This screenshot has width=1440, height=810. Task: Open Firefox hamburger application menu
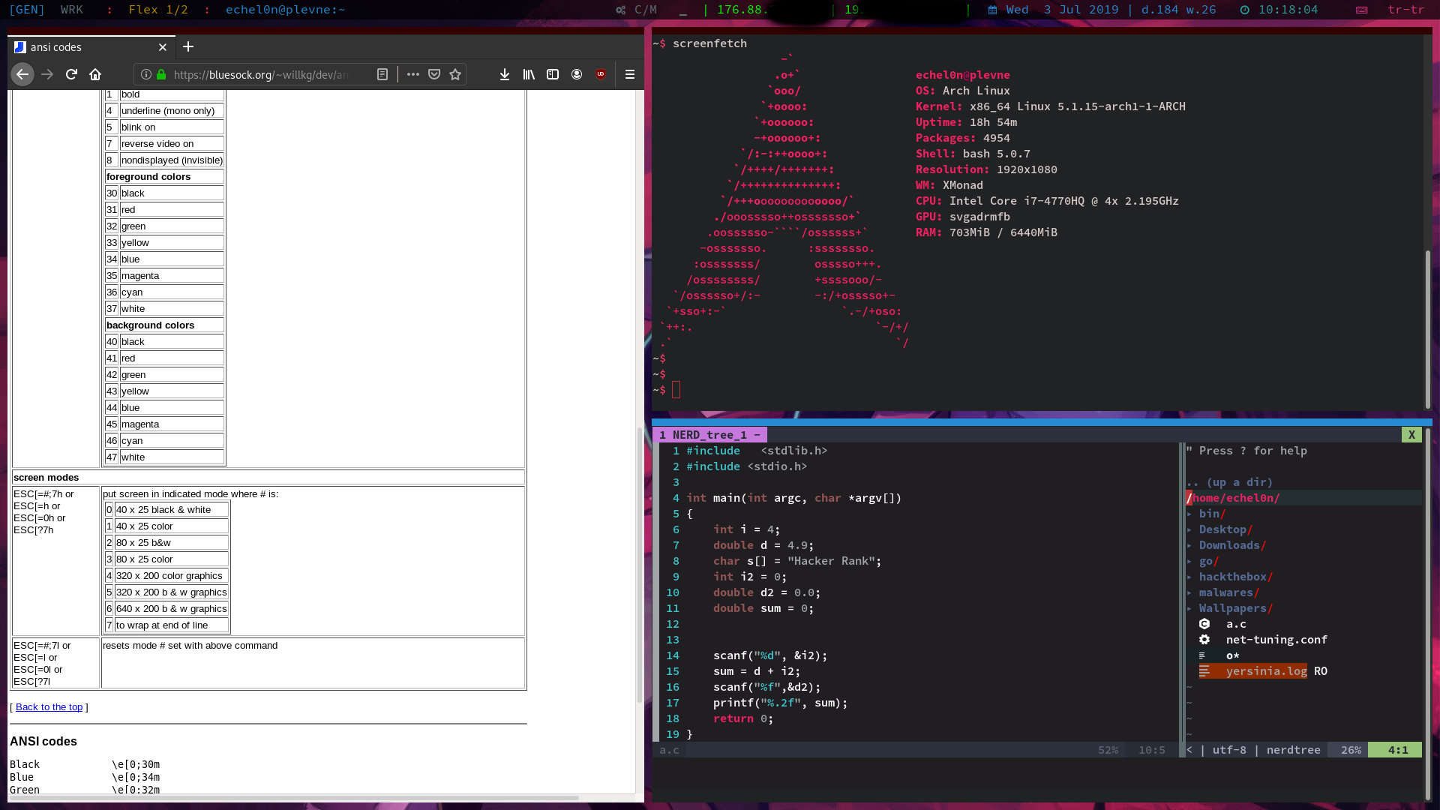(x=630, y=74)
